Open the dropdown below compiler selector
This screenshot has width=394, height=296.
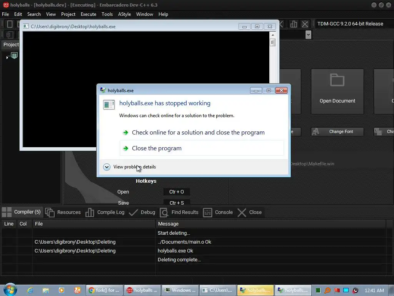point(308,34)
